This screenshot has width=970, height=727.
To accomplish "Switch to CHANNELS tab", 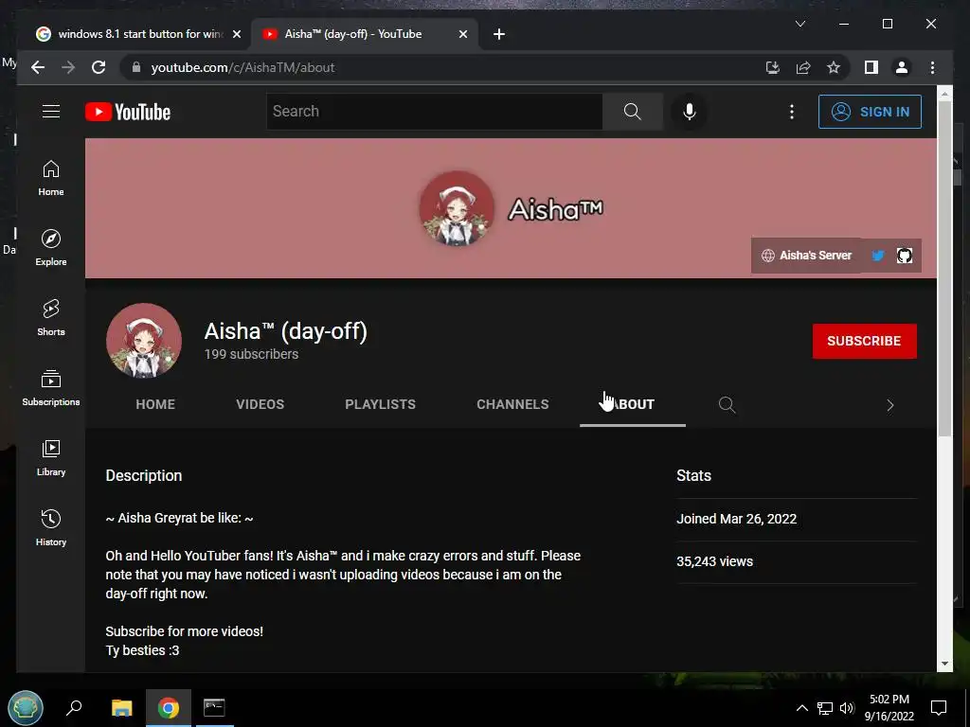I will click(512, 404).
